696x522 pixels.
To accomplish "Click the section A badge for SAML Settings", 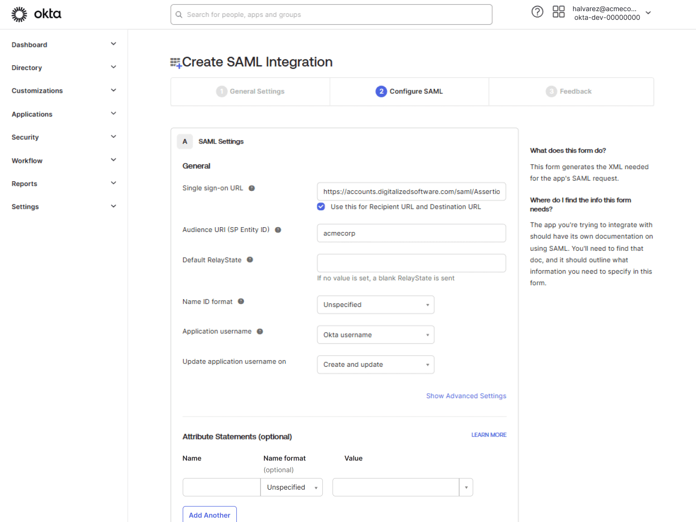I will point(185,142).
